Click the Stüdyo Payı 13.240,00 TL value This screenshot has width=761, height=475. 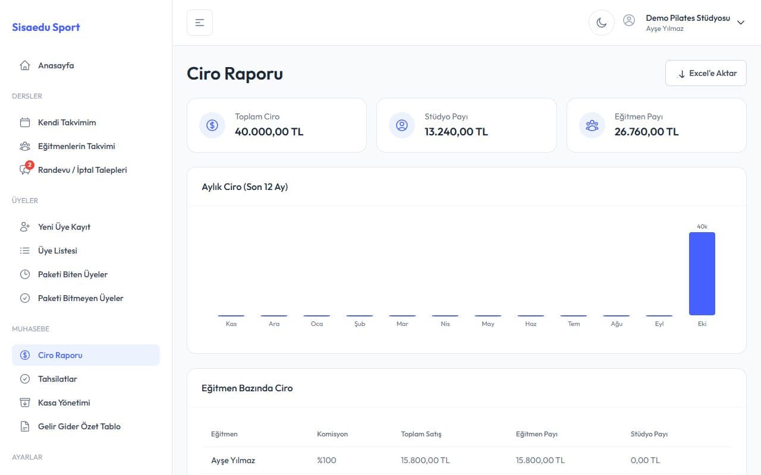456,132
